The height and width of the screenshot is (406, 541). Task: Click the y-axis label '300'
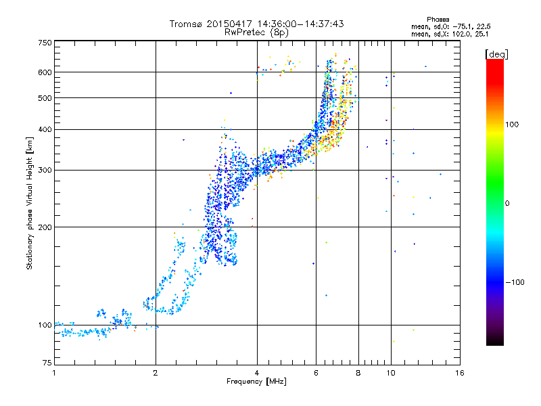(45, 170)
